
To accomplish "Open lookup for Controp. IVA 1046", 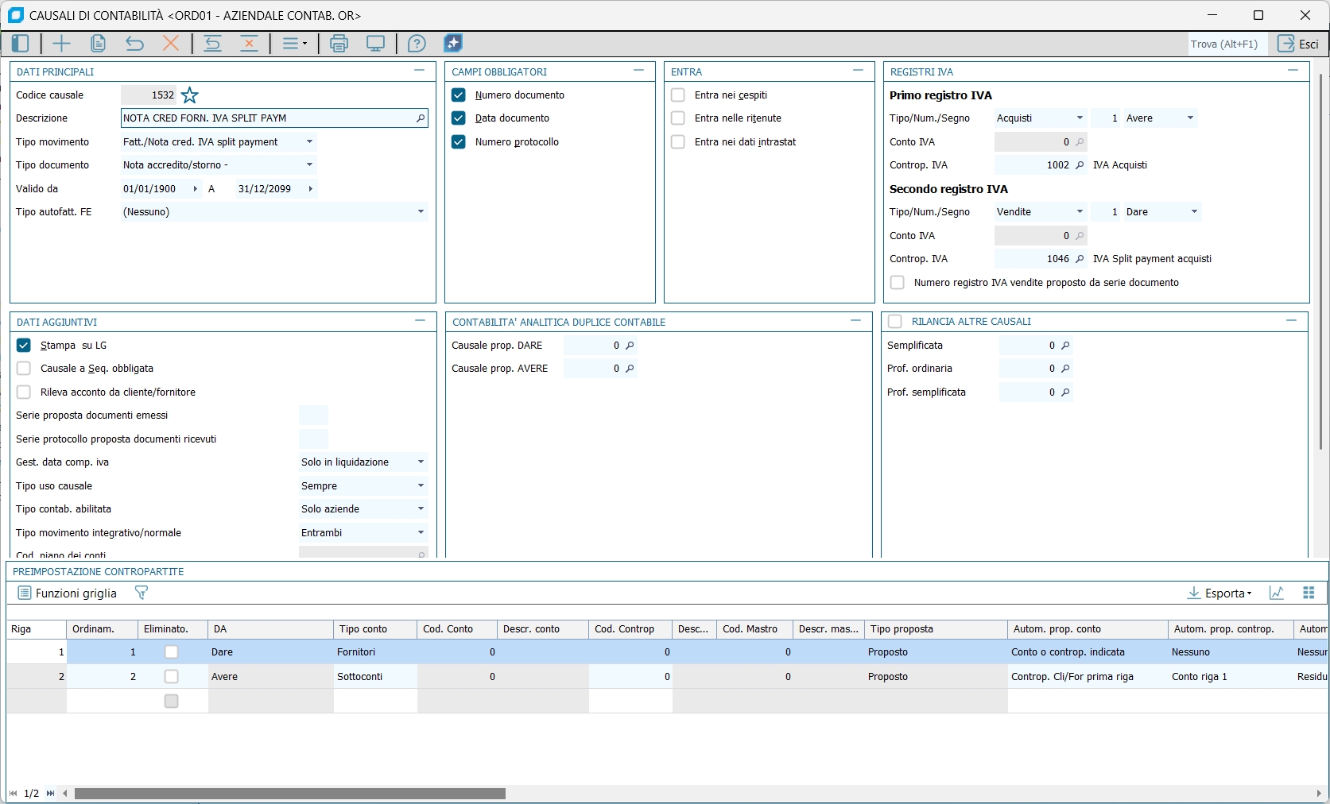I will (x=1080, y=259).
